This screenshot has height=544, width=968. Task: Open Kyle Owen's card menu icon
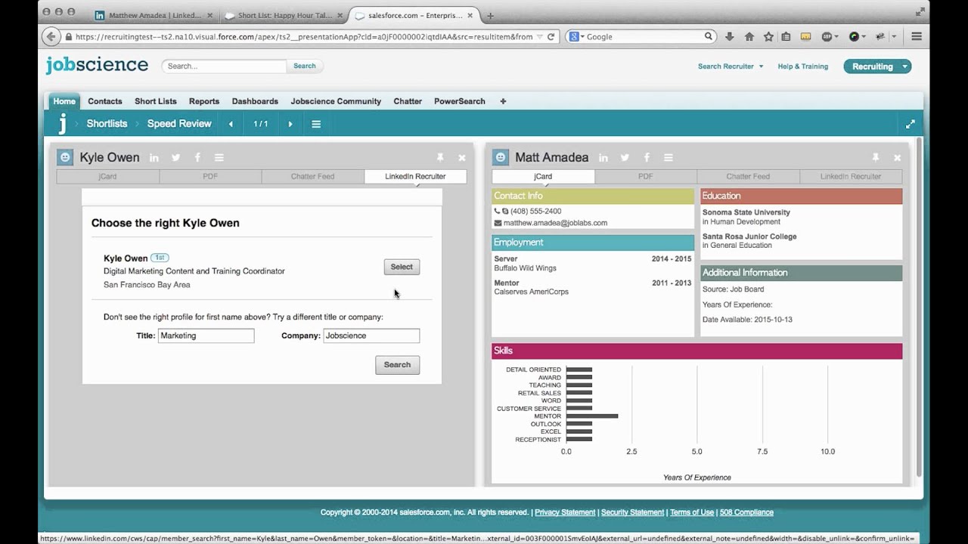point(219,157)
